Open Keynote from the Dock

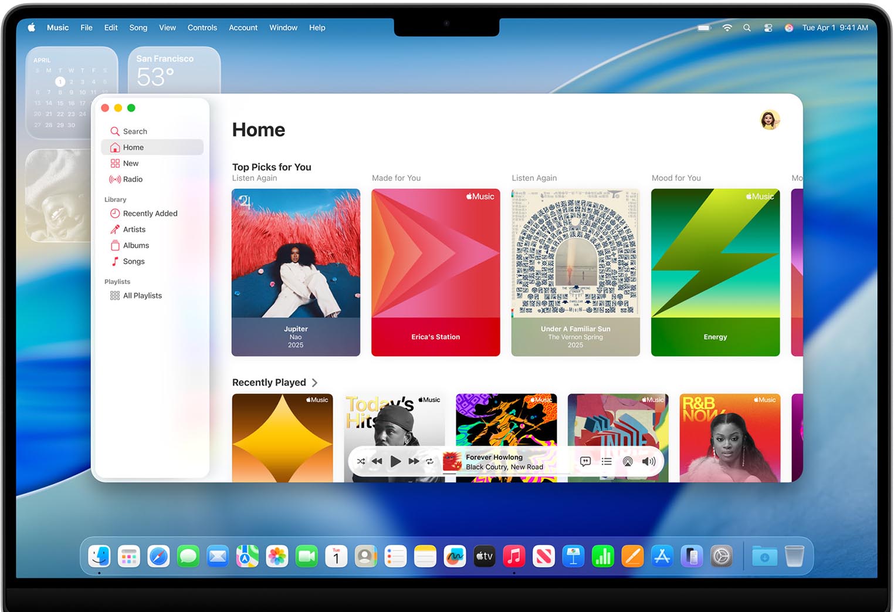(x=573, y=556)
